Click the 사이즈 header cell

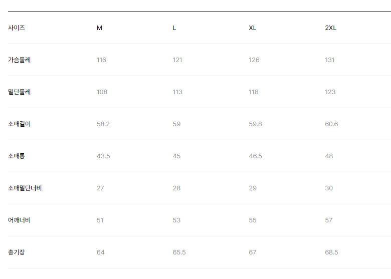click(17, 28)
